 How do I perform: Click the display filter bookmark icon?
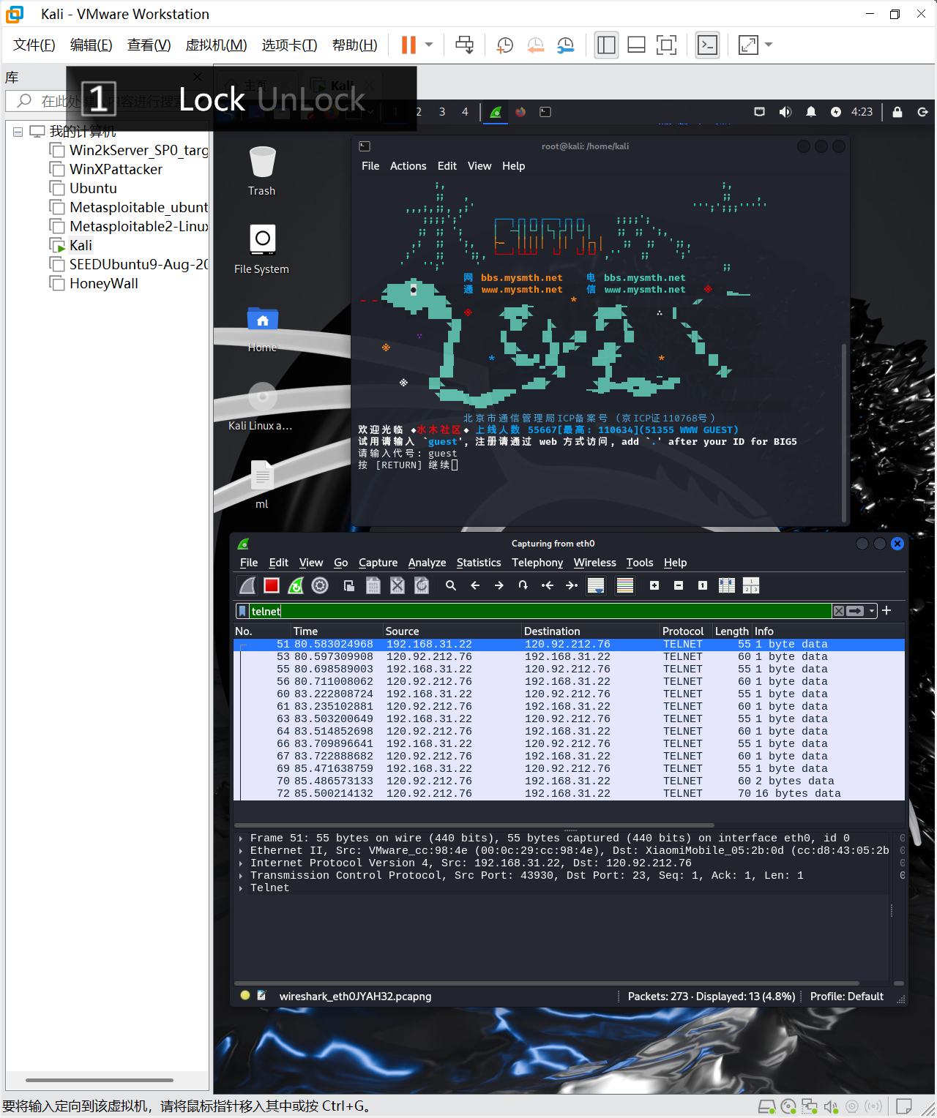pyautogui.click(x=242, y=611)
